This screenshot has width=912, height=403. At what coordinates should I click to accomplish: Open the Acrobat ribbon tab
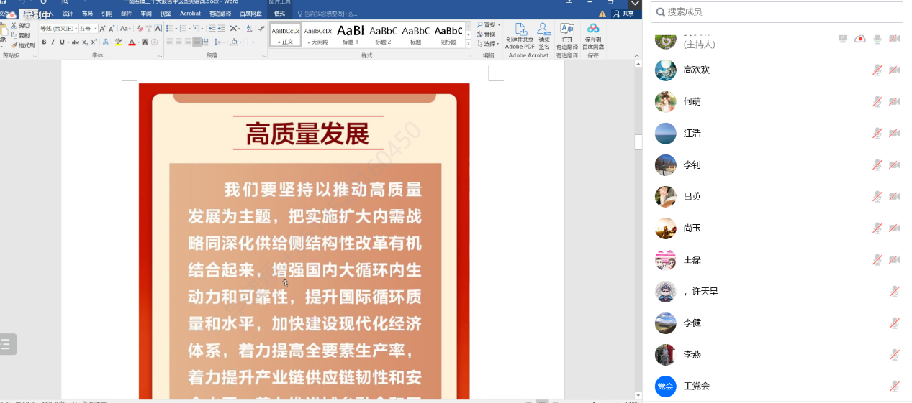[190, 14]
